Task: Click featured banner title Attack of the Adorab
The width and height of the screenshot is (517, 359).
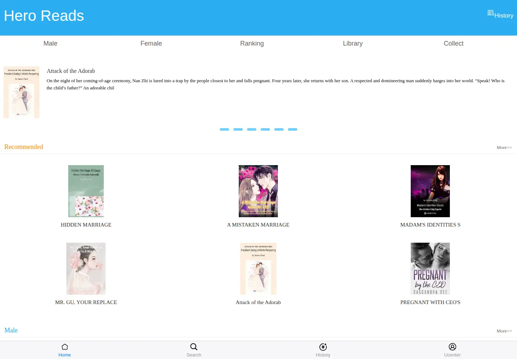Action: (71, 71)
